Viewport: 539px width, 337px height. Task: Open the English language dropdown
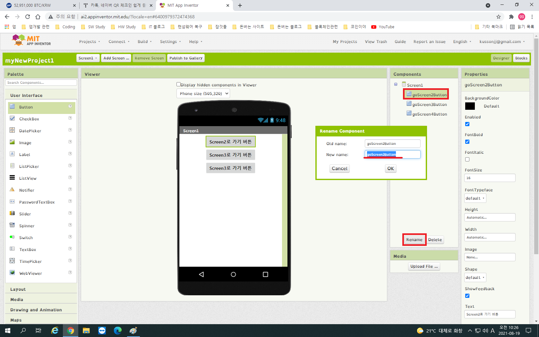(x=462, y=42)
